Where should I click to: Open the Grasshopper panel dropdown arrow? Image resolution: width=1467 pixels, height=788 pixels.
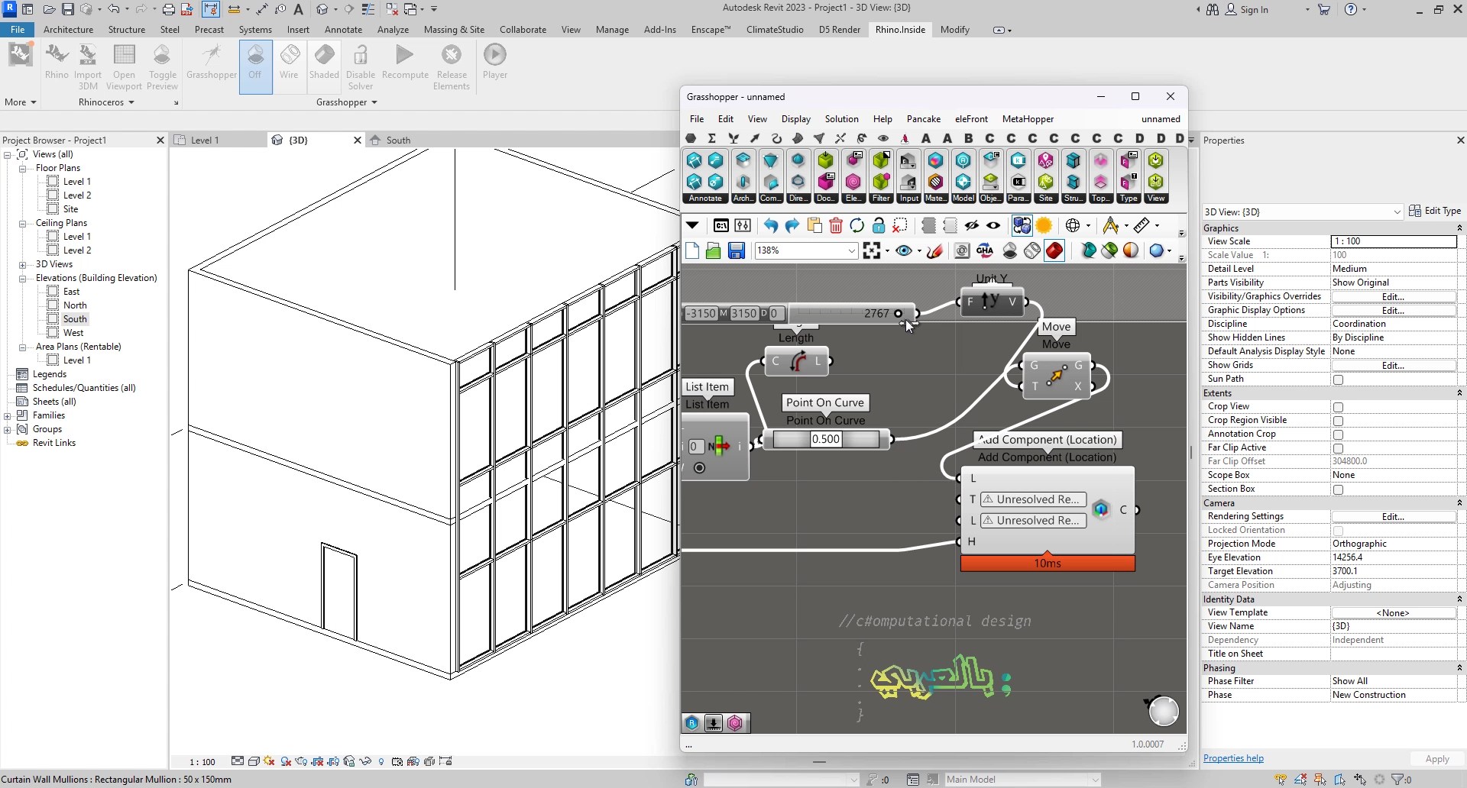click(374, 102)
